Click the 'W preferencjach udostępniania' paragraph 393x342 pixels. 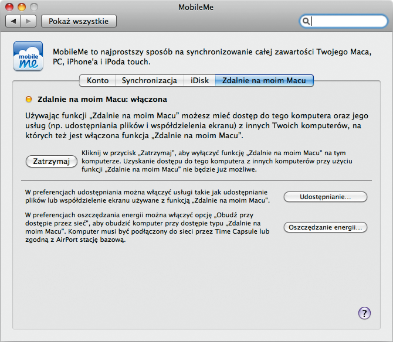(147, 196)
